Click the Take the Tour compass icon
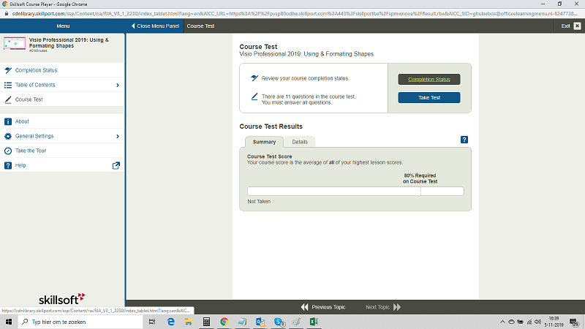Image resolution: width=585 pixels, height=329 pixels. point(8,151)
